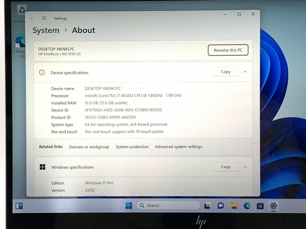306x229 pixels.
Task: Click the taskbar Search box
Action: click(x=169, y=205)
